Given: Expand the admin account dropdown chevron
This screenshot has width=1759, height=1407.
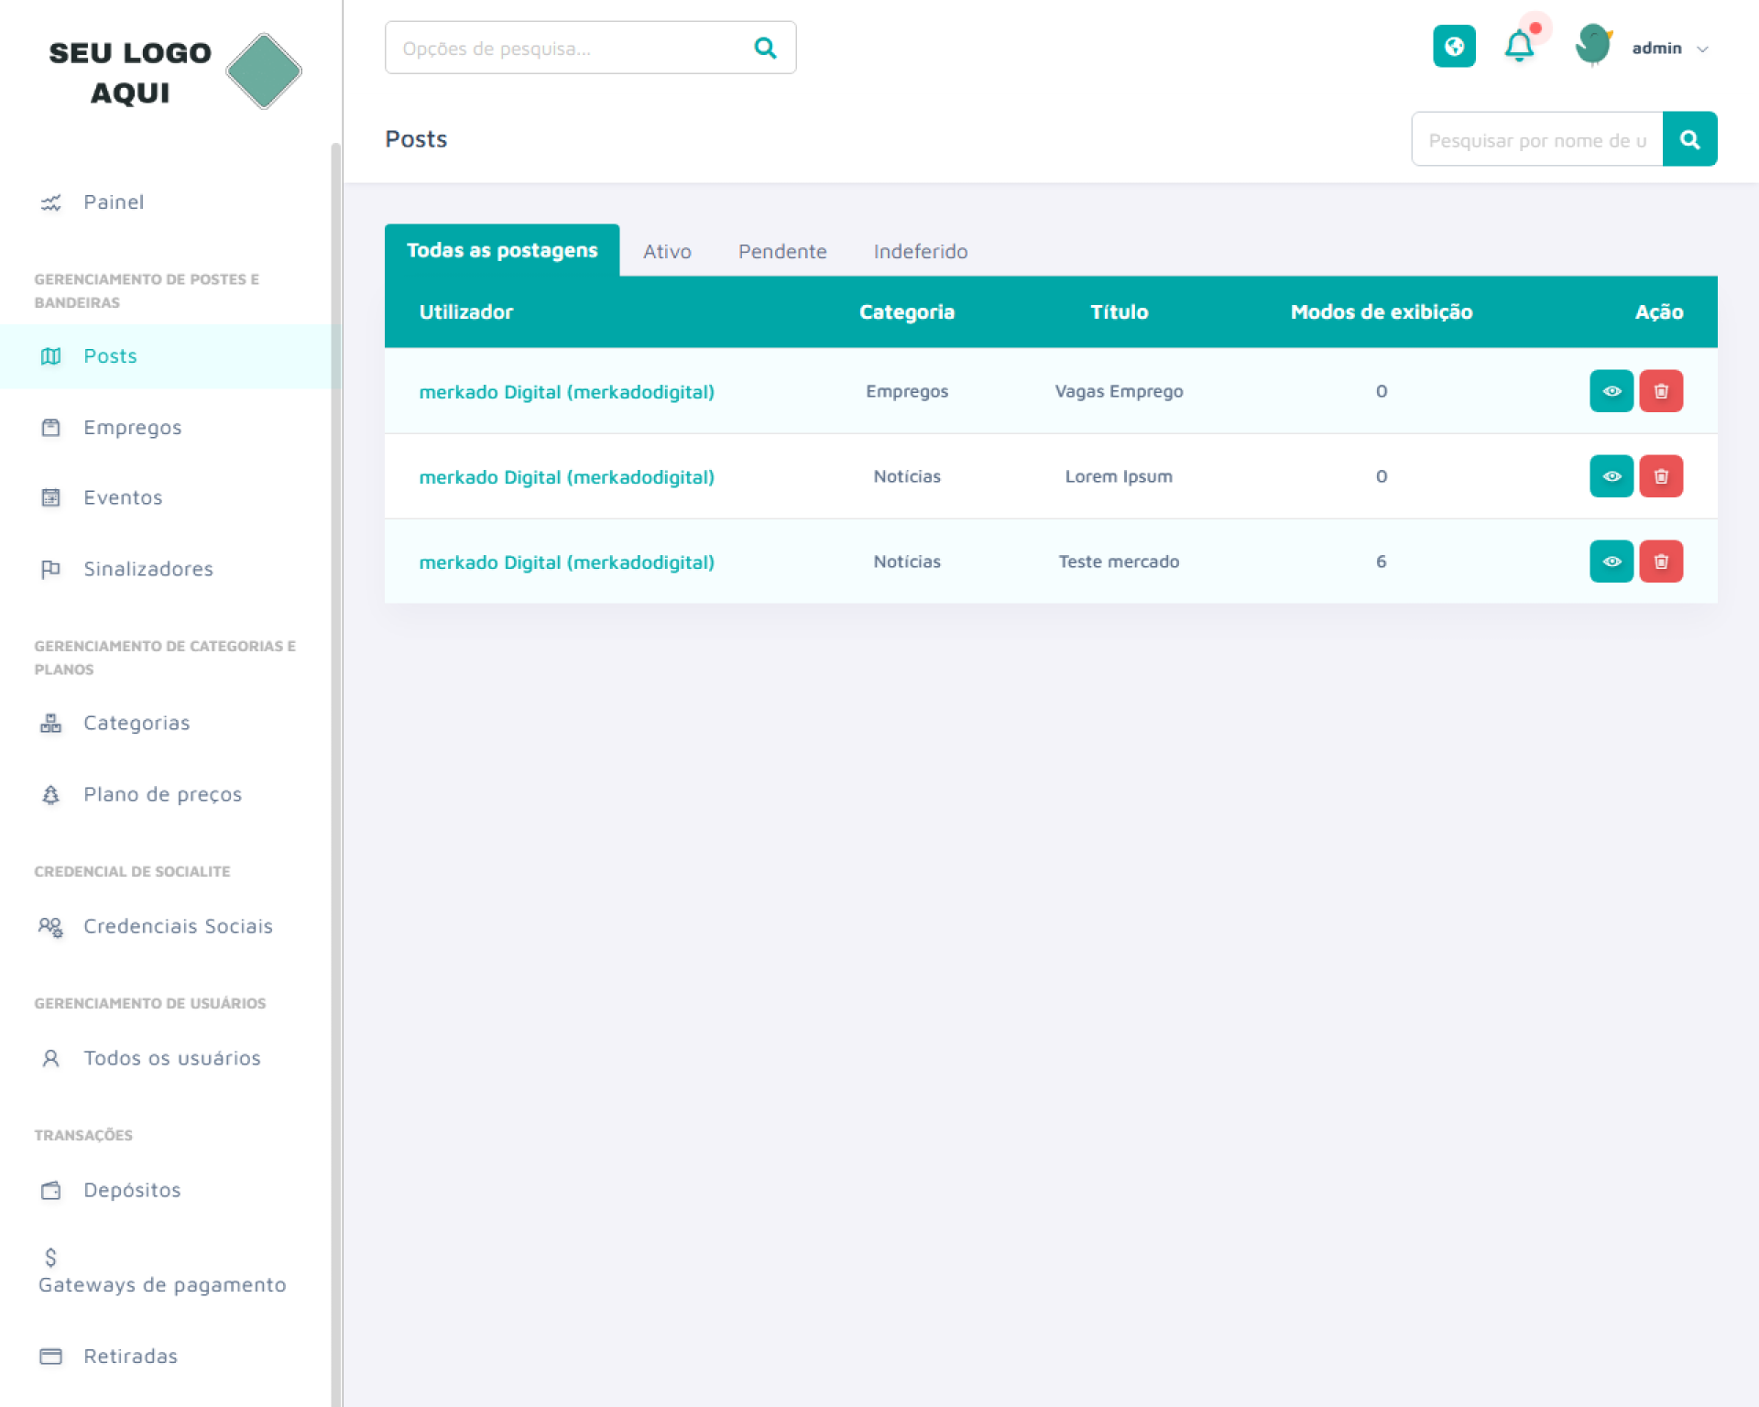Looking at the screenshot, I should pos(1702,49).
